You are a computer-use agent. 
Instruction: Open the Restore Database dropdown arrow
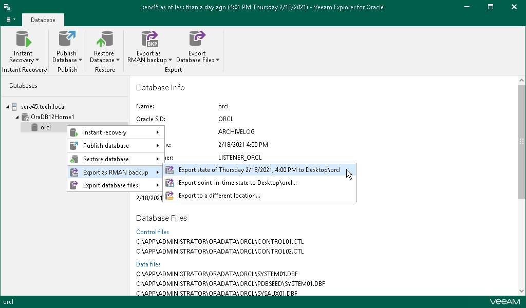coord(118,60)
